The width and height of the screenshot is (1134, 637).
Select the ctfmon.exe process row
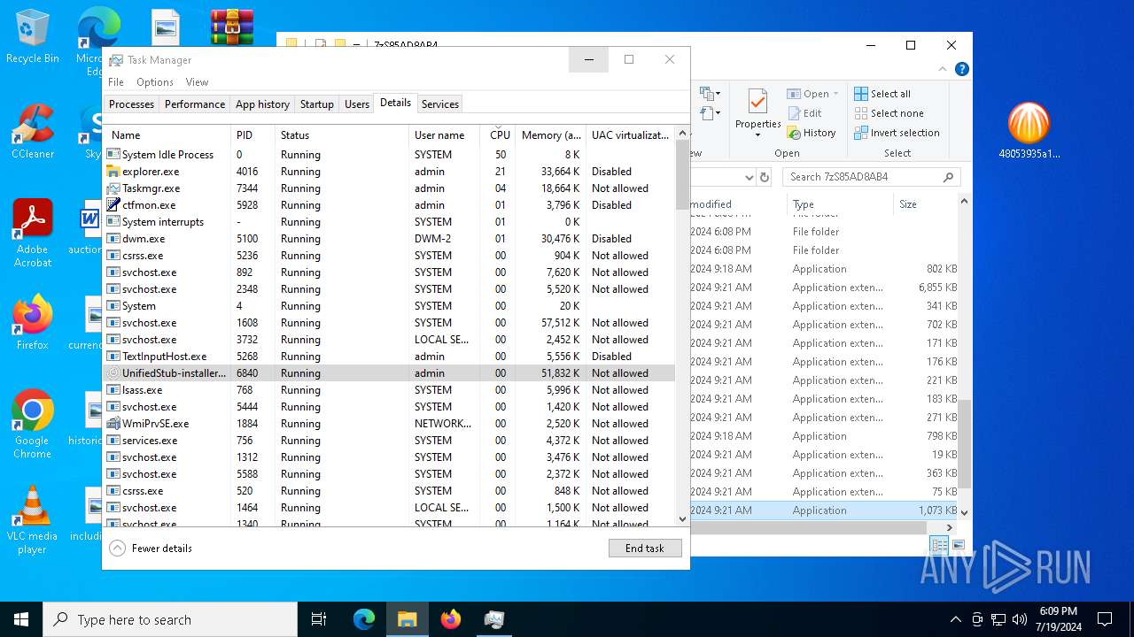pos(389,205)
